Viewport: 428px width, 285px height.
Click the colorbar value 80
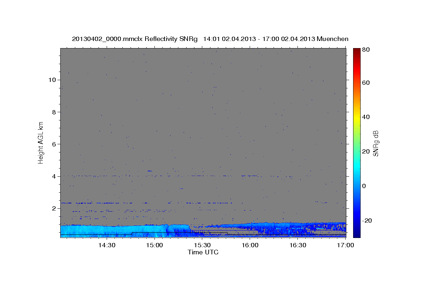367,50
